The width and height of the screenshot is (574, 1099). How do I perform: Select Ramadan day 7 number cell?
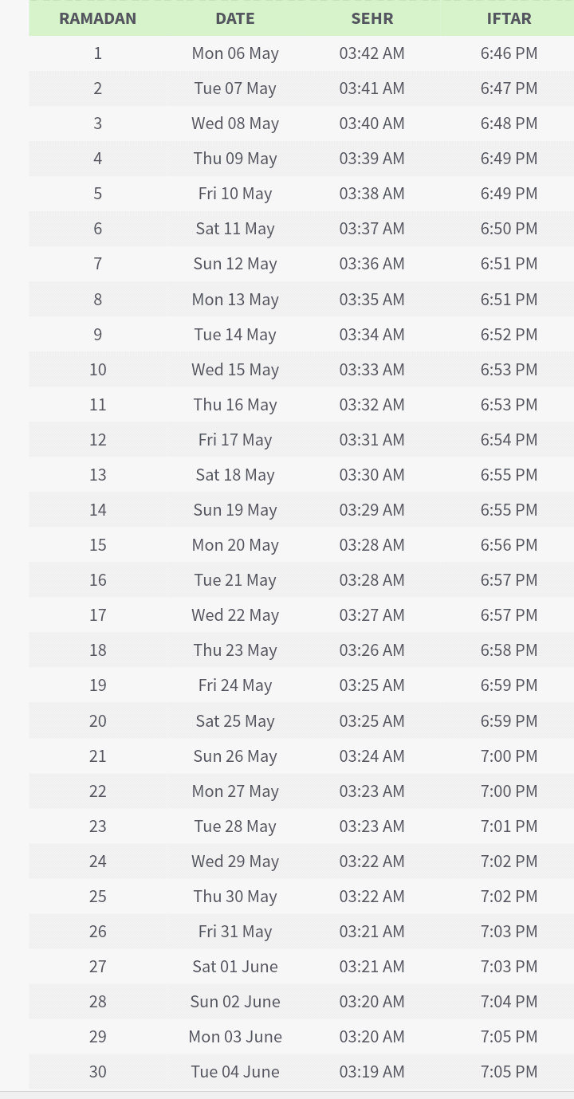pyautogui.click(x=97, y=264)
